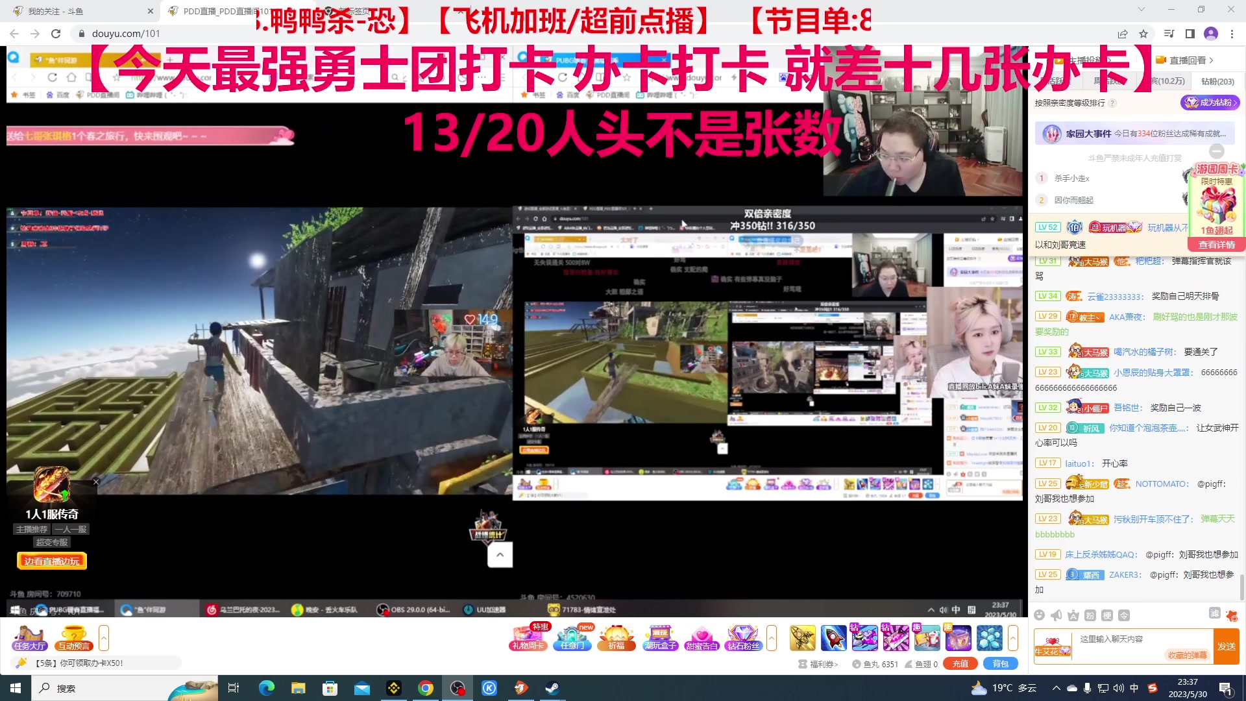Viewport: 1246px width, 701px height.
Task: Close the 1人1服传奇 ad popup
Action: tap(96, 482)
